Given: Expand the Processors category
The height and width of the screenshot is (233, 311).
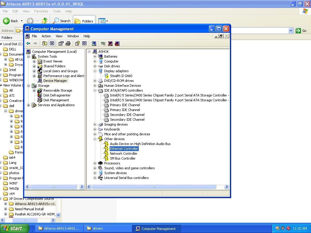Looking at the screenshot, I should tap(95, 163).
